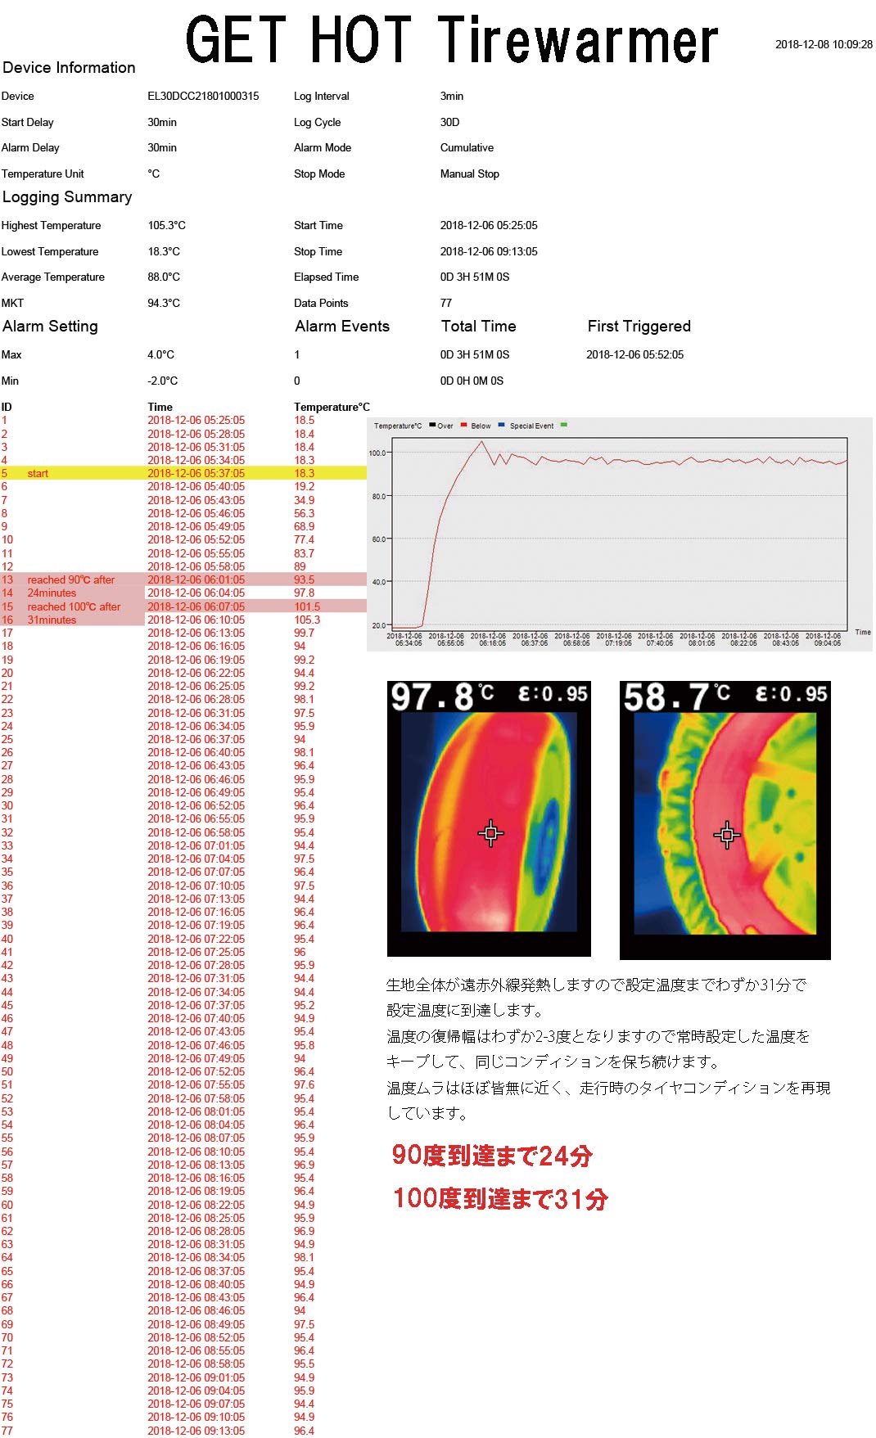Click the Alarm Setting section heading
This screenshot has width=876, height=1438.
[x=50, y=327]
